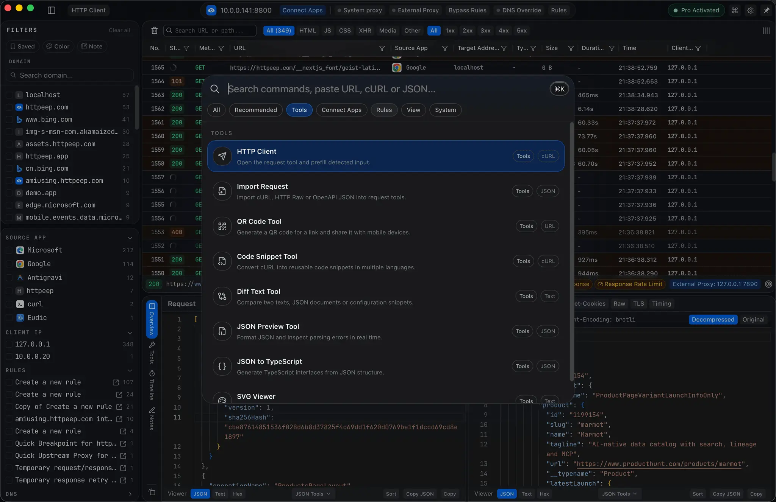Check the 127.0.0.1 client IP checkbox
Screen dimensions: 776x502
pos(9,344)
